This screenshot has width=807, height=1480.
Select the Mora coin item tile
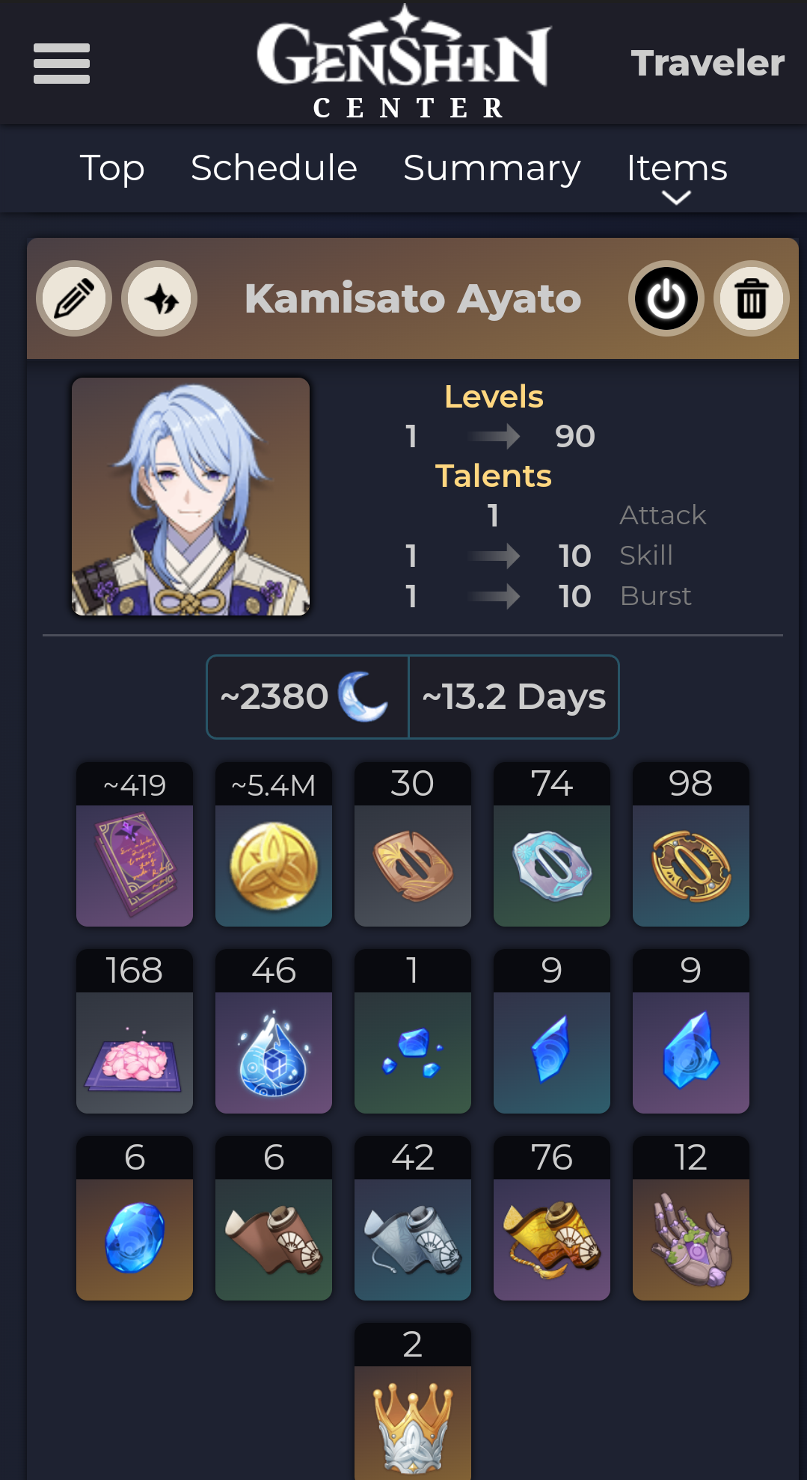pos(274,844)
